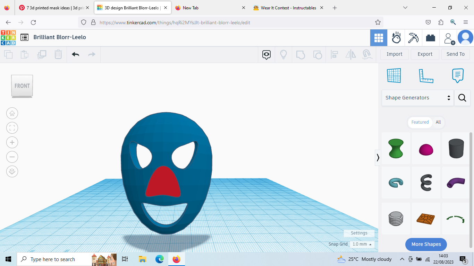Click the Mirror tool icon
474x266 pixels.
coord(350,54)
